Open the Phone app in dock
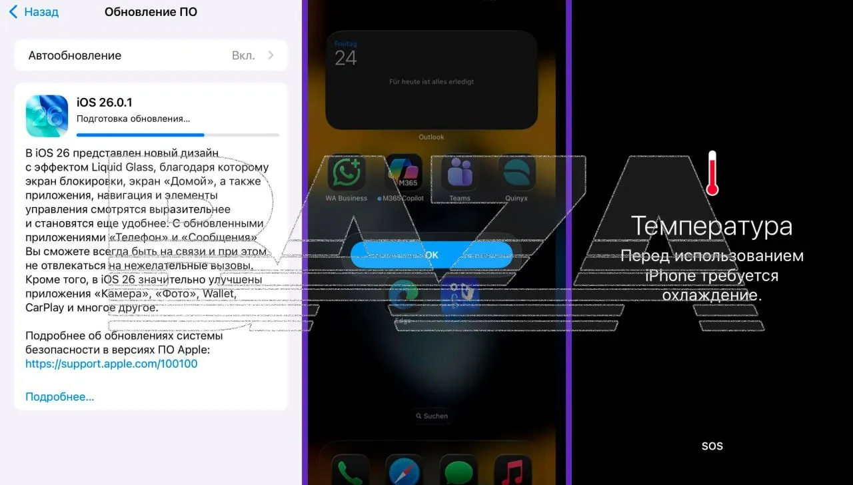This screenshot has height=485, width=853. (351, 471)
